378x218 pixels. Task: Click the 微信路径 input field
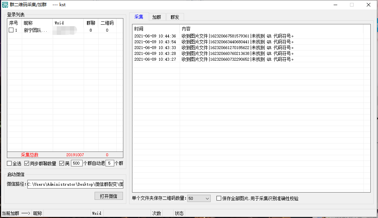pyautogui.click(x=75, y=184)
